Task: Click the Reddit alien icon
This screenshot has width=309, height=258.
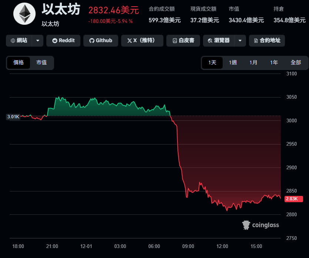Action: (x=55, y=41)
